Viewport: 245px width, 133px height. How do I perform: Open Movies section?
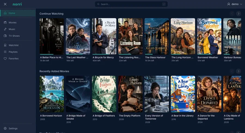coord(18,23)
